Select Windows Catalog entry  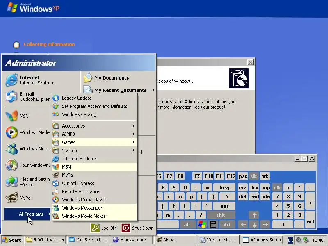[94, 114]
